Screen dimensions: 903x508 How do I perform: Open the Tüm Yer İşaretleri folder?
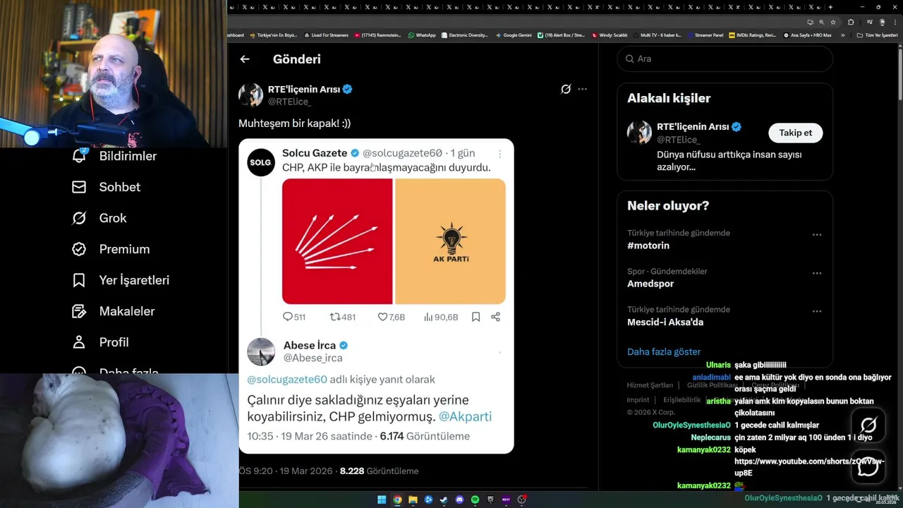pos(878,35)
